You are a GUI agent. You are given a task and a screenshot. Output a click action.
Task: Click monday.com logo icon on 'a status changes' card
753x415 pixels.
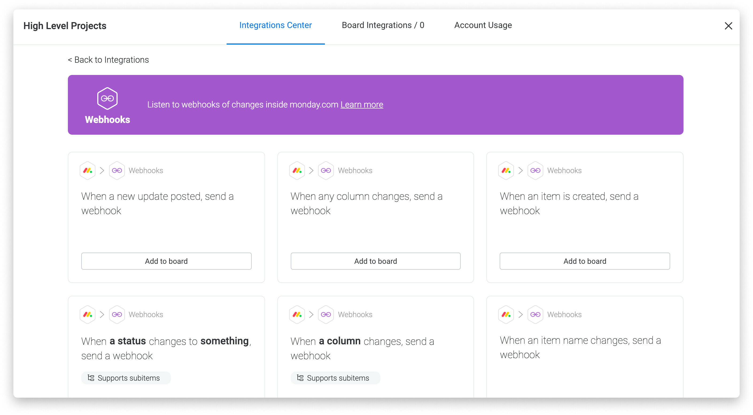click(x=88, y=314)
